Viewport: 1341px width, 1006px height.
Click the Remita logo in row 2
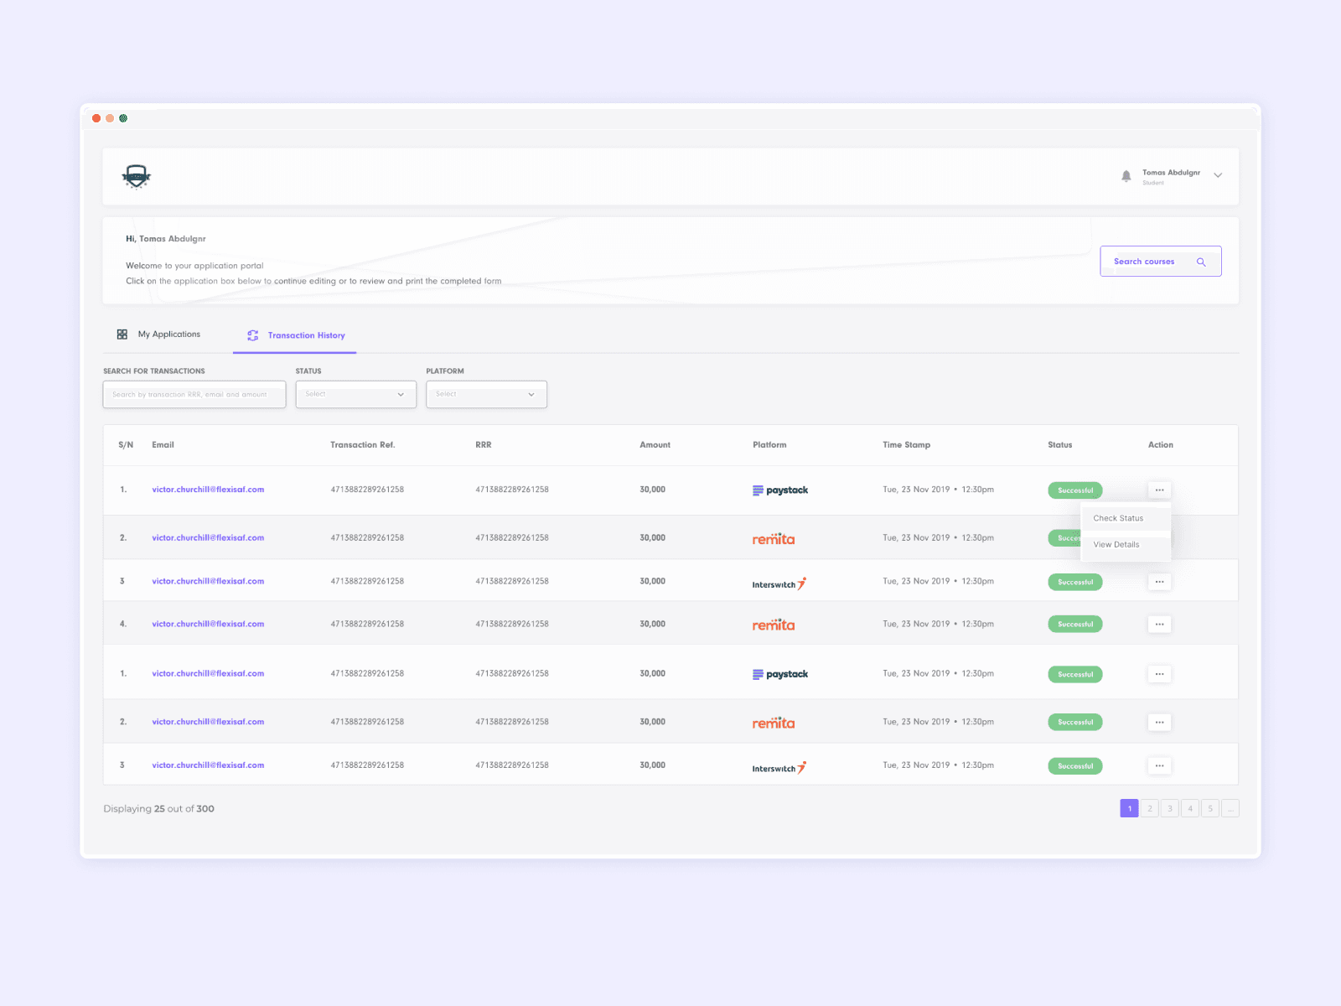tap(773, 539)
